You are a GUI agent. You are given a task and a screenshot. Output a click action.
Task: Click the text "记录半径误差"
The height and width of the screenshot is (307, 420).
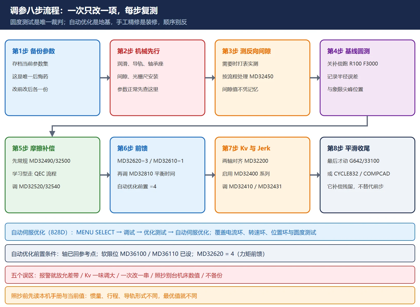tap(343, 76)
